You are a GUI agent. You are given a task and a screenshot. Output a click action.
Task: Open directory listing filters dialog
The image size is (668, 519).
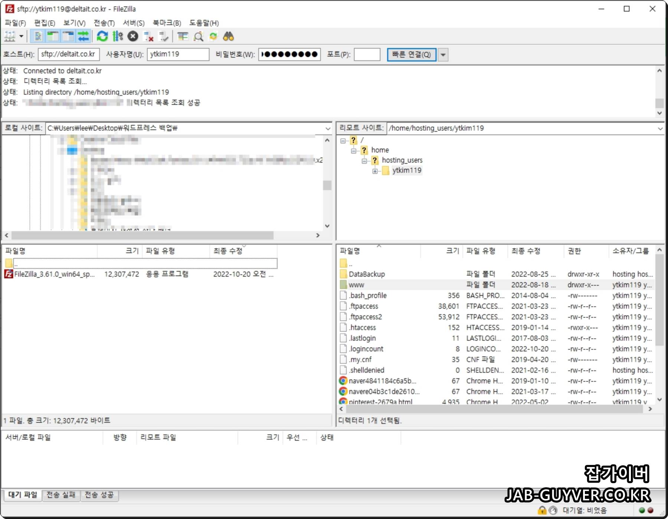click(x=183, y=36)
